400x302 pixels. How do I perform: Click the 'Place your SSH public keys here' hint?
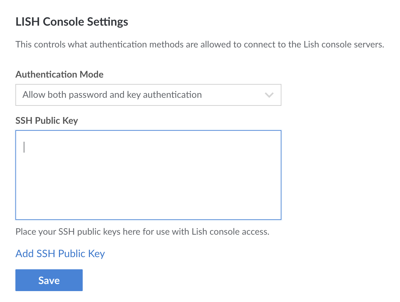pos(142,231)
